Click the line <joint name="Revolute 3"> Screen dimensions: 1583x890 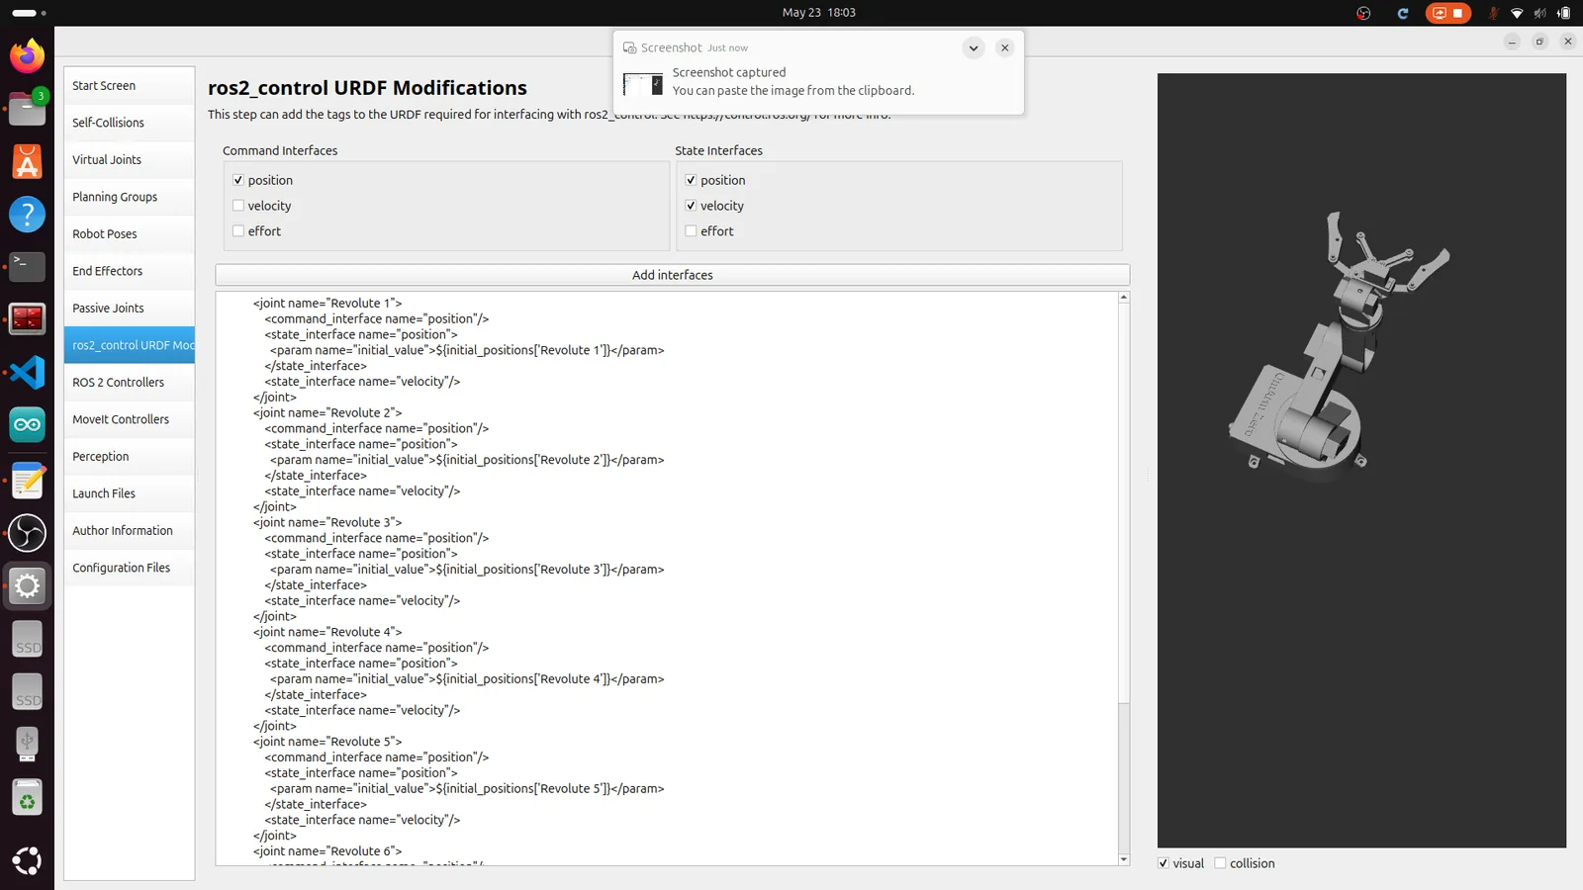(x=327, y=522)
